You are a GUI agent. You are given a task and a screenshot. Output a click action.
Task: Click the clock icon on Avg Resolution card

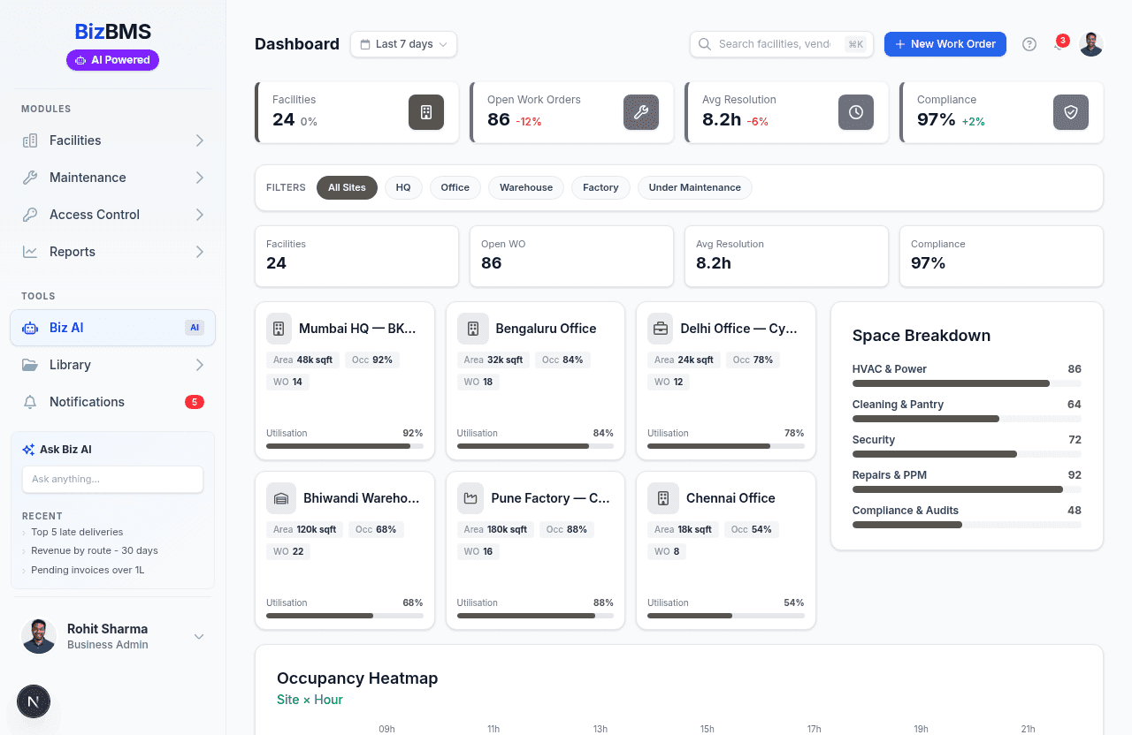click(x=856, y=112)
